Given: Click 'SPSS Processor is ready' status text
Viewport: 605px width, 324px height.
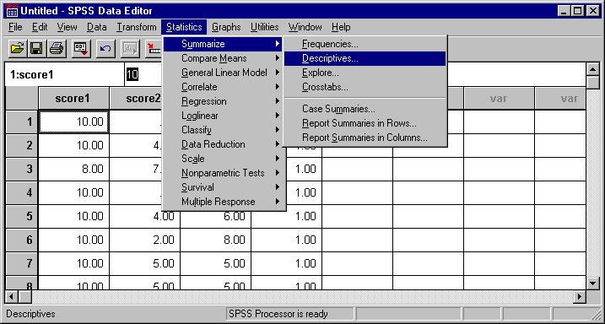Looking at the screenshot, I should [x=278, y=314].
